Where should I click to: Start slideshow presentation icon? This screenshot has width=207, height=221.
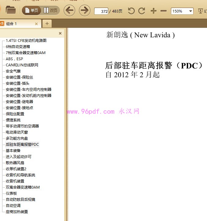[200, 11]
